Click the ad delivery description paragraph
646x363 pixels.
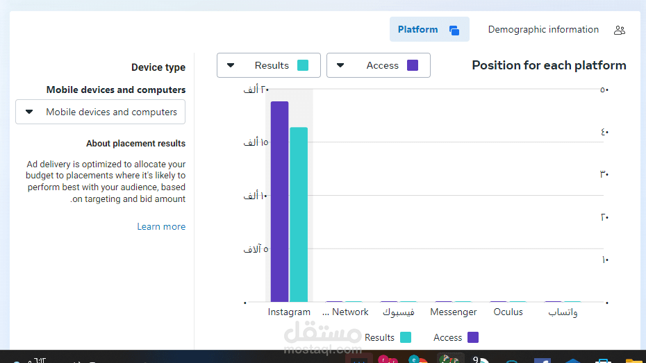[106, 182]
